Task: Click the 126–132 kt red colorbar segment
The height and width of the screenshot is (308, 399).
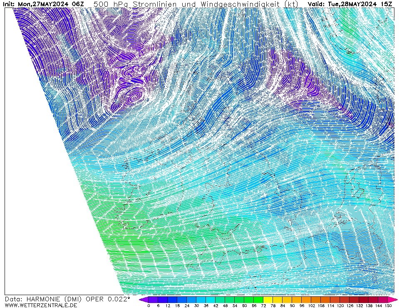Action: pyautogui.click(x=354, y=300)
